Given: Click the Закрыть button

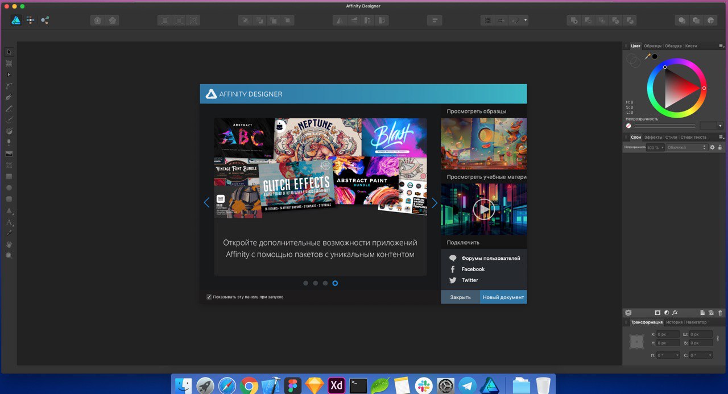Looking at the screenshot, I should [x=461, y=297].
